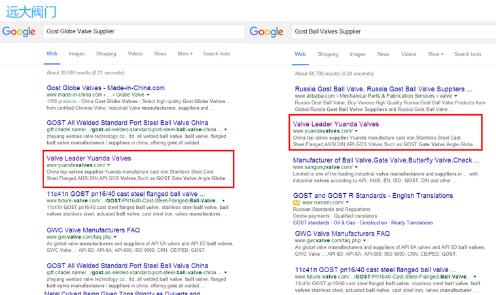Viewport: 496px width, 295px height.
Task: Open 'Manufacturer of Ball Valve,Gate Valve,Butterfly Valve' result
Action: point(386,160)
